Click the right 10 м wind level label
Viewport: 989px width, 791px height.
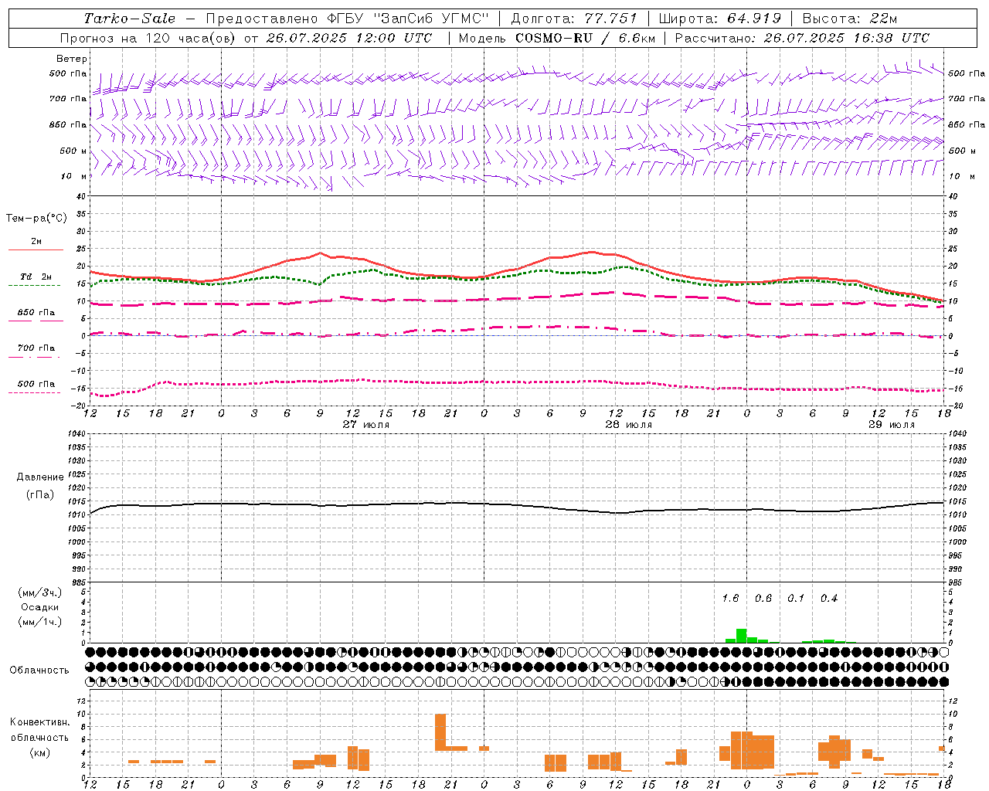(x=962, y=176)
